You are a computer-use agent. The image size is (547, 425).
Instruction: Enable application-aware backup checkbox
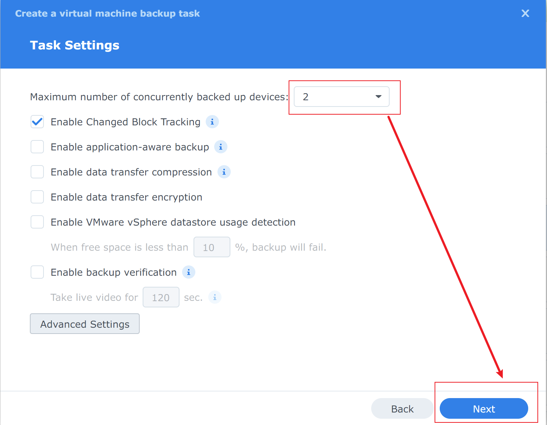coord(37,147)
